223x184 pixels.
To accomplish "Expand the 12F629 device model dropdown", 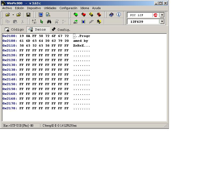I will [x=162, y=22].
